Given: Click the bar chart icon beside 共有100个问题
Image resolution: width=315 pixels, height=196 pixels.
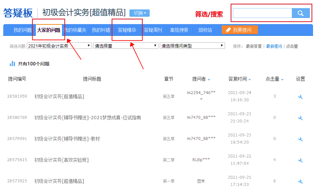Looking at the screenshot, I should tap(12, 63).
